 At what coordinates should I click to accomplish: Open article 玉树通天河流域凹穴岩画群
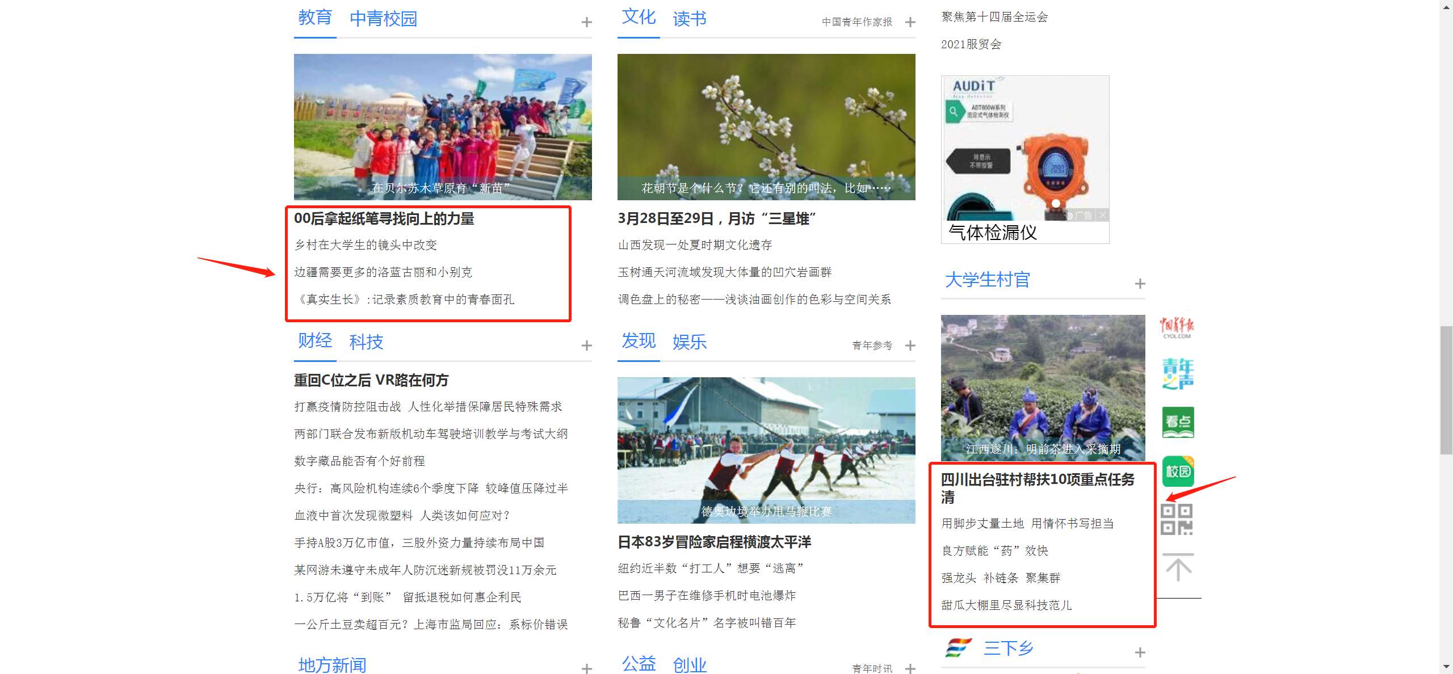pos(725,272)
